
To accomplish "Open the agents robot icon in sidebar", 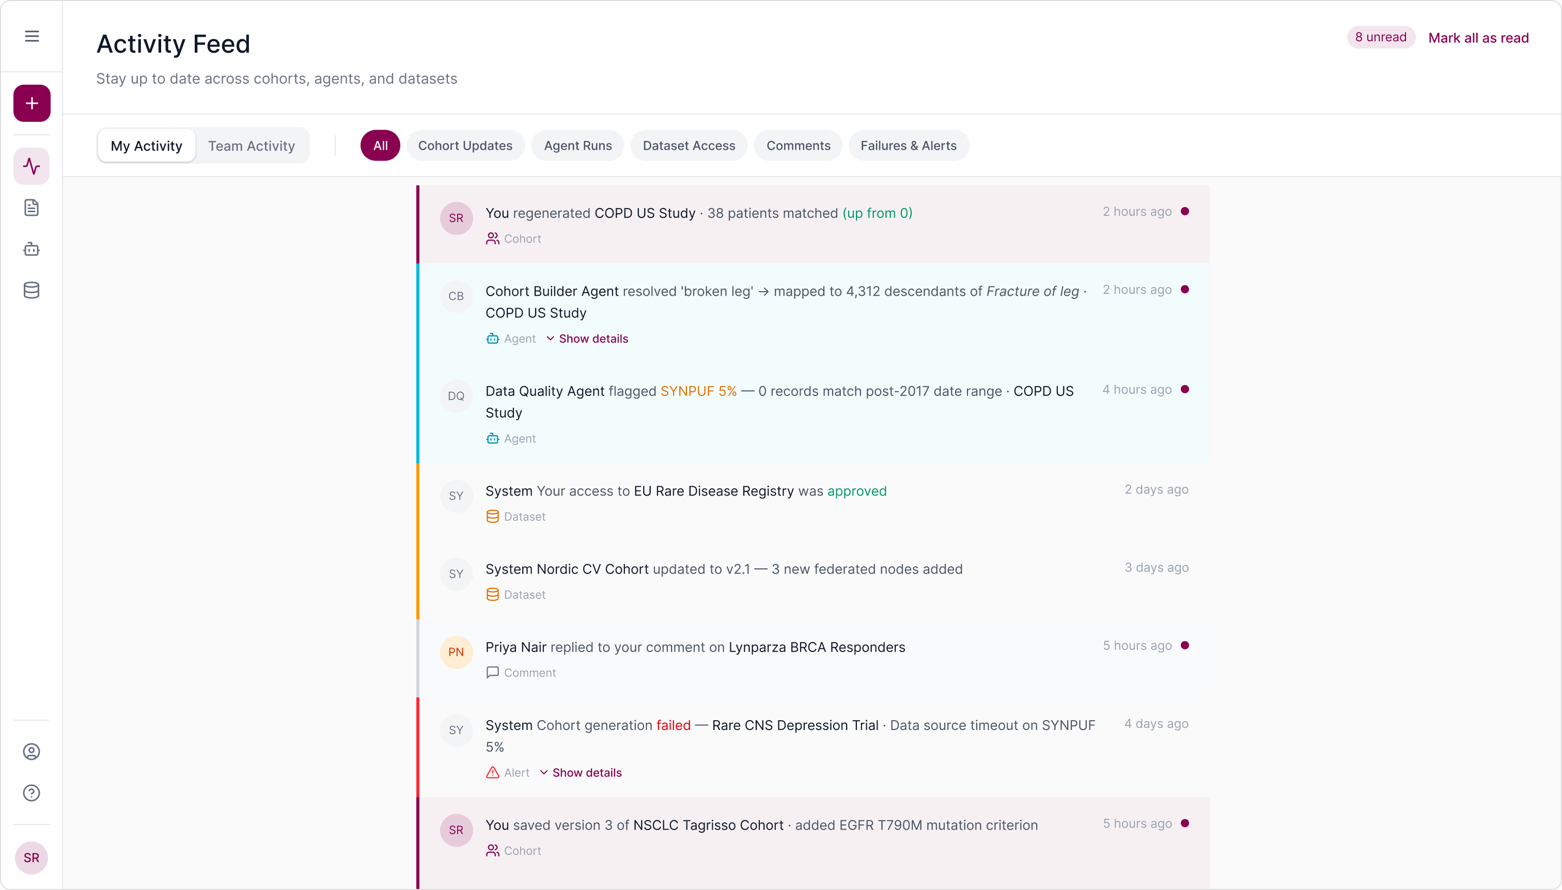I will click(x=32, y=249).
